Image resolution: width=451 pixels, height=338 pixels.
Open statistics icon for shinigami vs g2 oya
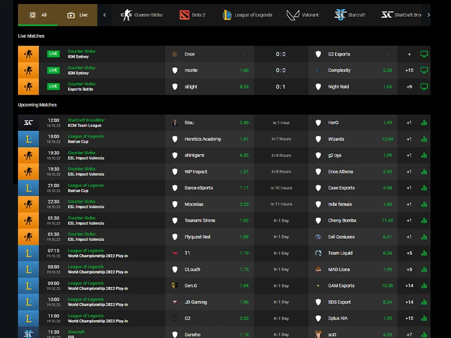click(424, 155)
